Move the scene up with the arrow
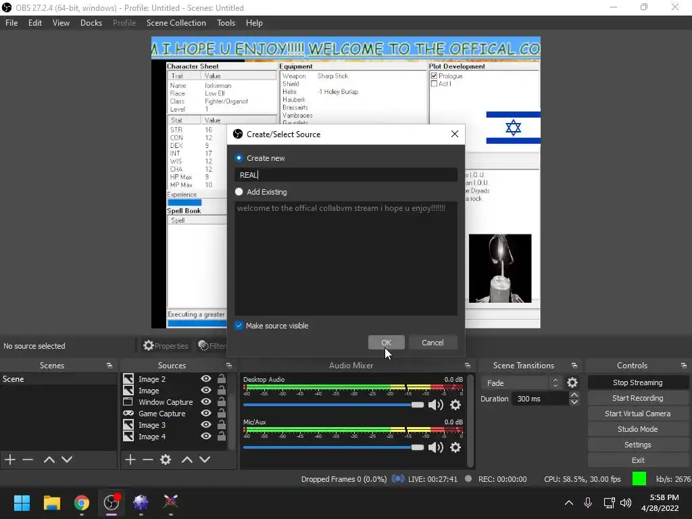The image size is (692, 519). [x=49, y=460]
